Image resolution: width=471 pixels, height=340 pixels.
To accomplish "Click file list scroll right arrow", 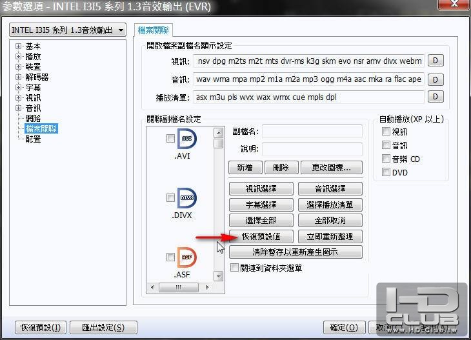I will pos(207,288).
